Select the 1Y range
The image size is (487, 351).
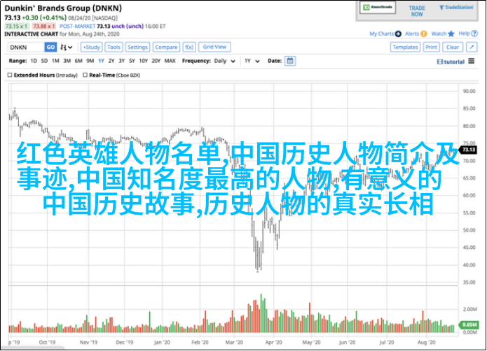coord(101,61)
